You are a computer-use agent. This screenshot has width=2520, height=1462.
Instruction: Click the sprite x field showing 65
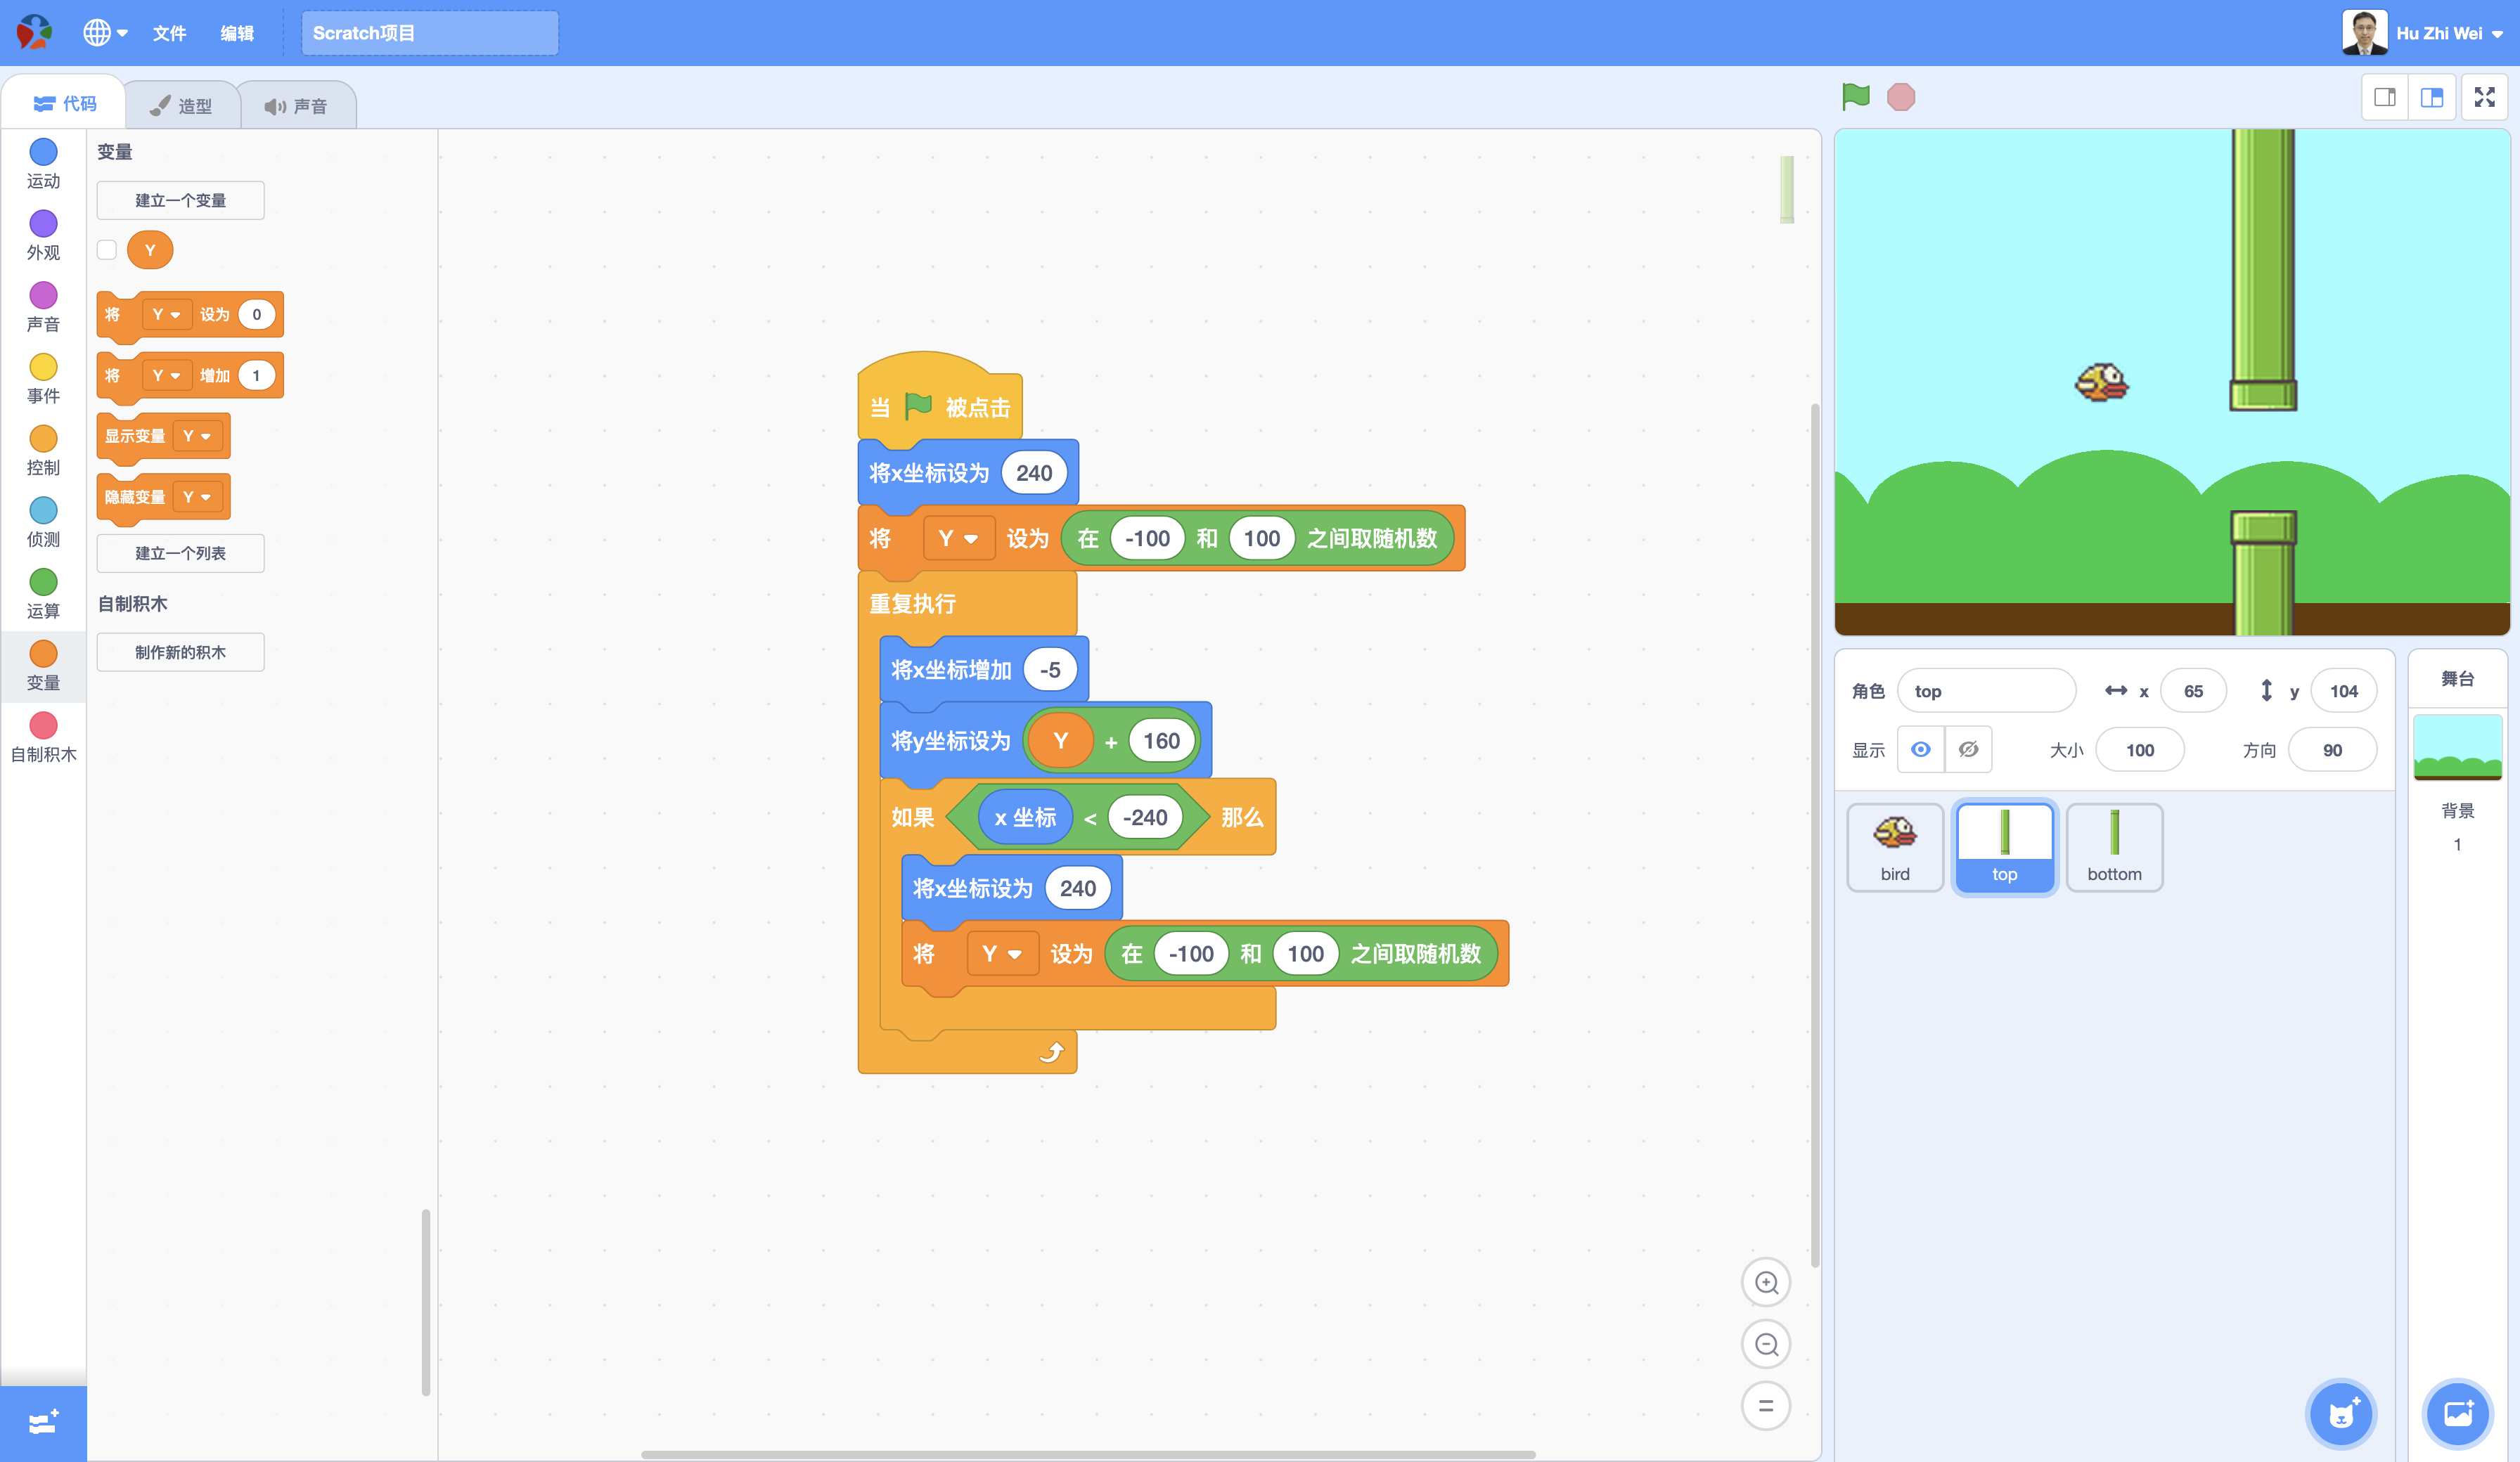(x=2193, y=691)
